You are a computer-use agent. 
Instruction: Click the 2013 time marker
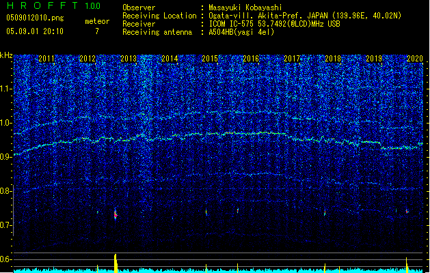click(x=129, y=59)
